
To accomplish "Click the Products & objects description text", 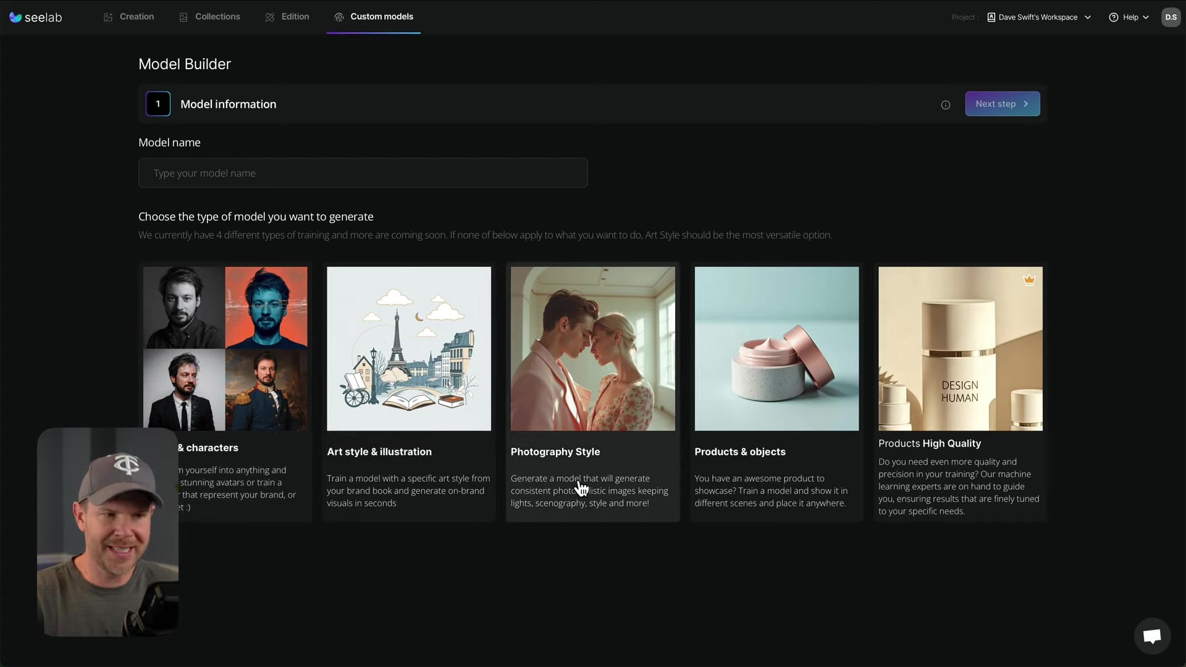I will coord(771,490).
